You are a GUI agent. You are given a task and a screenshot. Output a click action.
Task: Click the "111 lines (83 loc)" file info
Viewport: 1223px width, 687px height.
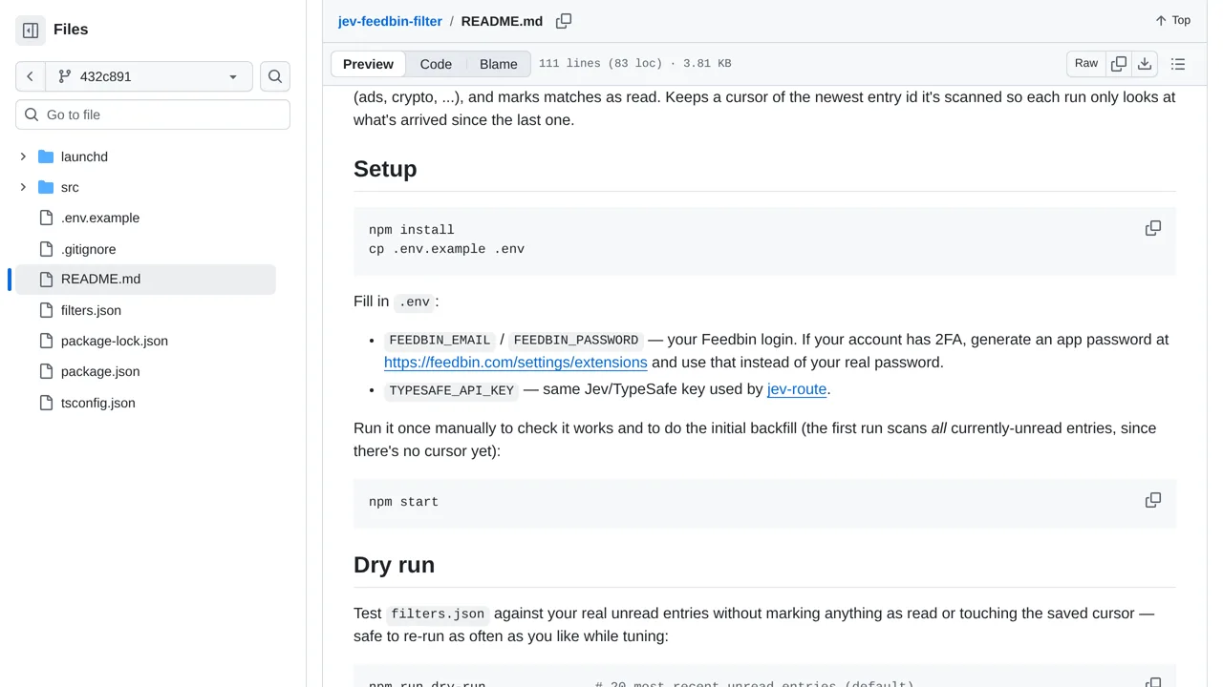634,64
